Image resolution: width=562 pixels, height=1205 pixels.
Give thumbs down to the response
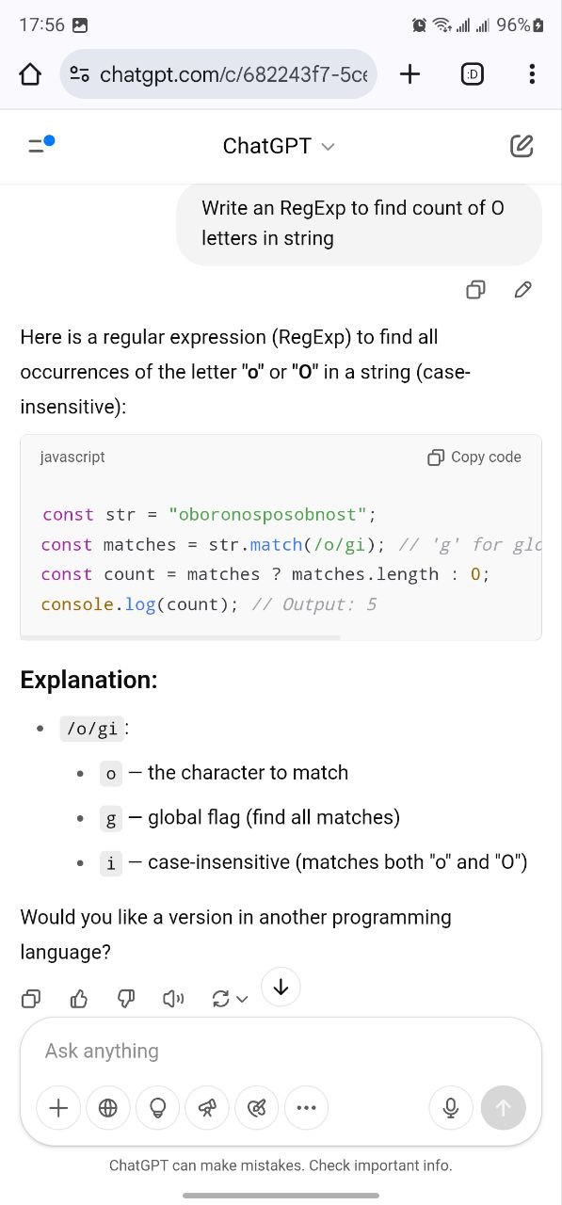tap(126, 999)
